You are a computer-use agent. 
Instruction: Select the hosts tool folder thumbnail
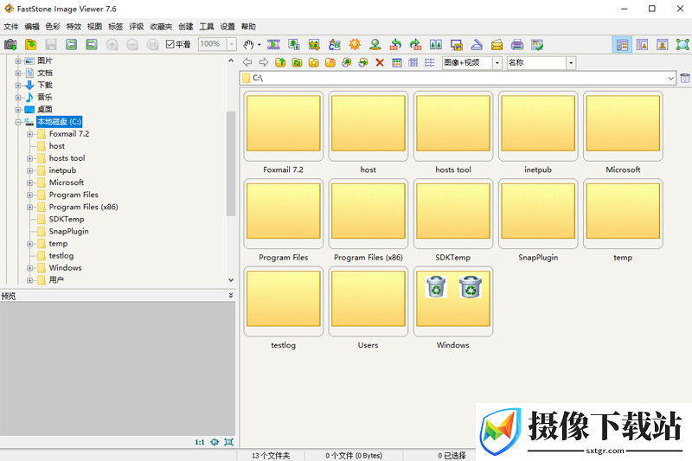click(452, 126)
